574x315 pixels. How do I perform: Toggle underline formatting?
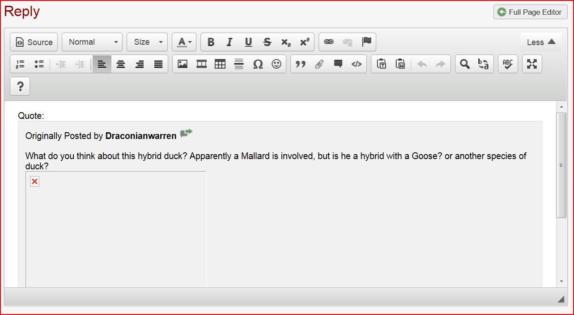pyautogui.click(x=248, y=42)
